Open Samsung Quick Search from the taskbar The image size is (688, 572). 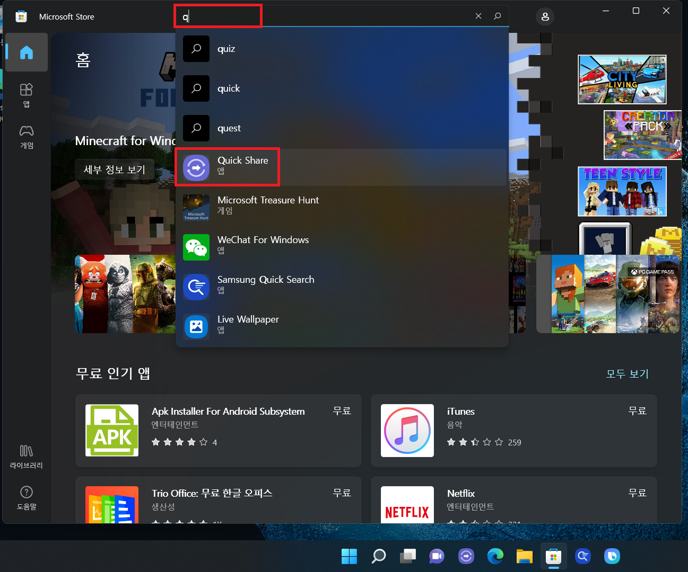coord(582,556)
